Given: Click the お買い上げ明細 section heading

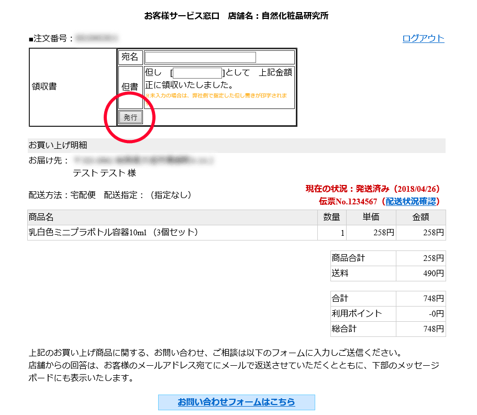Looking at the screenshot, I should point(58,145).
